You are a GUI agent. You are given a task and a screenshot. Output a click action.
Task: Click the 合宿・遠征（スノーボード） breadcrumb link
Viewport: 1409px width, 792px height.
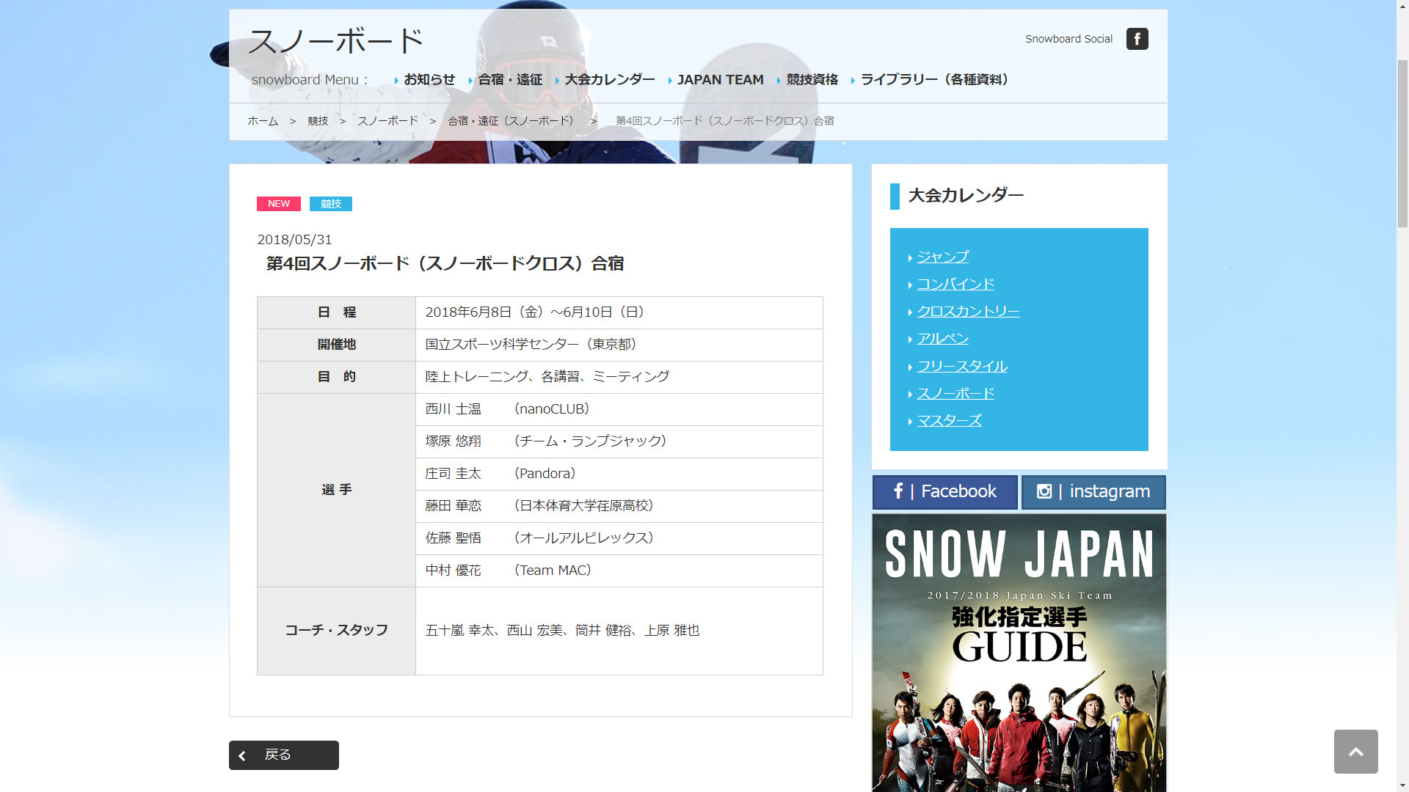click(513, 121)
